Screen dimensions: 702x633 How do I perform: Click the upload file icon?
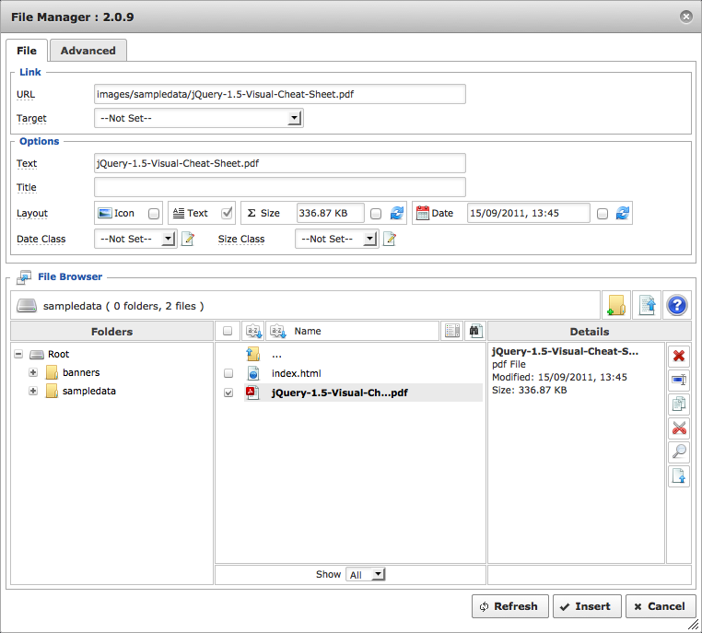pos(647,305)
